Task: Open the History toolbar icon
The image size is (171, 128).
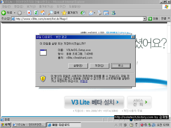Action: click(x=83, y=13)
